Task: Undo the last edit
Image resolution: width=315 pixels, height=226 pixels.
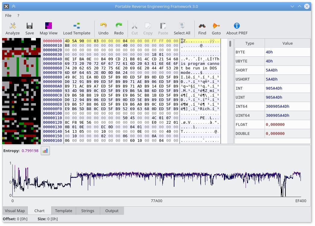Action: click(x=103, y=29)
